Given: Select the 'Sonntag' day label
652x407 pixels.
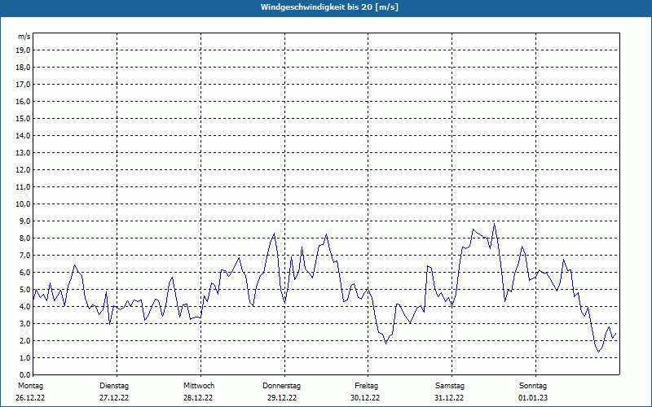Looking at the screenshot, I should (533, 386).
